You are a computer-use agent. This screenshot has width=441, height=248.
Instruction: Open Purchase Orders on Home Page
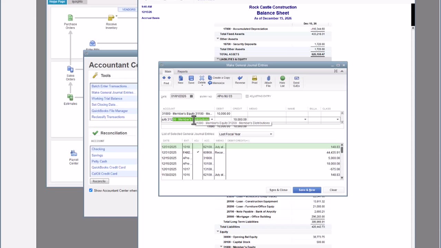point(70,22)
